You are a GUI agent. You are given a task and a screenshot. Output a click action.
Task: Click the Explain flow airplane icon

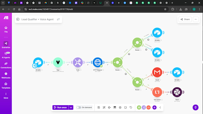(109, 107)
